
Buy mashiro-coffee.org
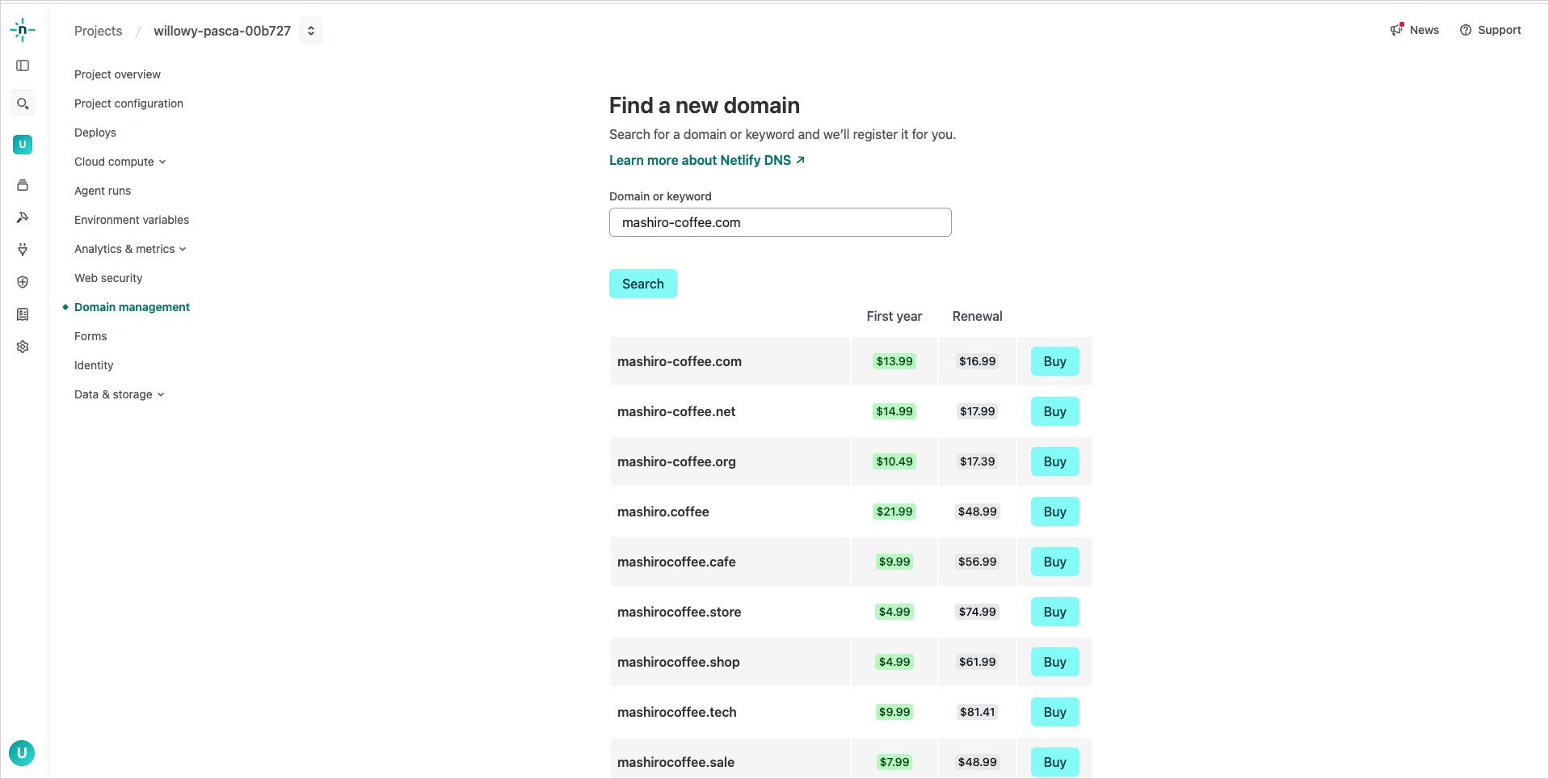(x=1054, y=461)
